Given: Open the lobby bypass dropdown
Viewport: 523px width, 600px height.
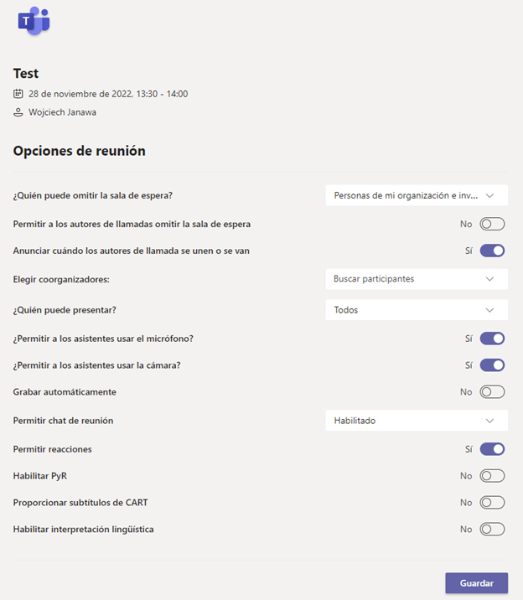Looking at the screenshot, I should click(x=416, y=195).
